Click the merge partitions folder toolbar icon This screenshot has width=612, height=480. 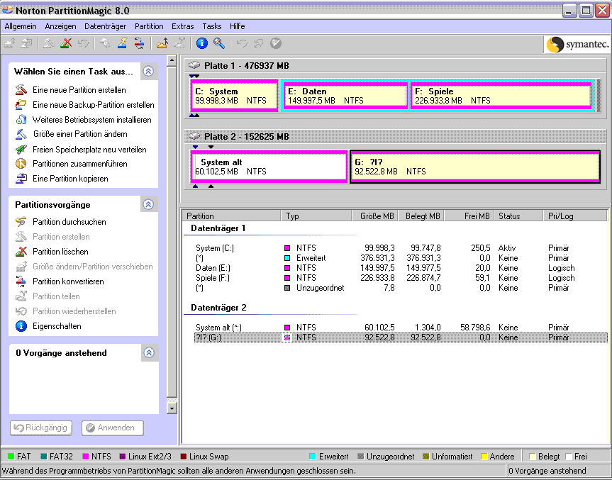click(x=162, y=43)
